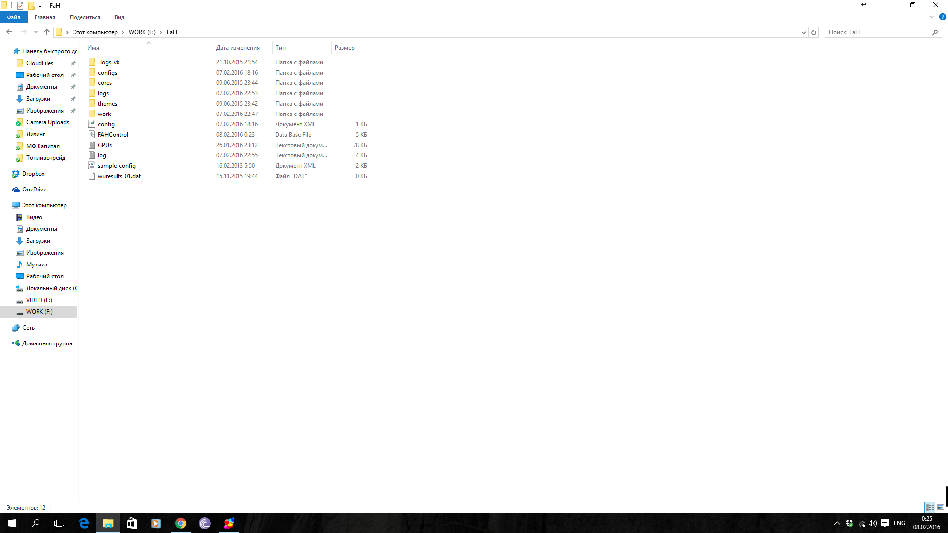
Task: Select the themes folder
Action: pos(107,104)
